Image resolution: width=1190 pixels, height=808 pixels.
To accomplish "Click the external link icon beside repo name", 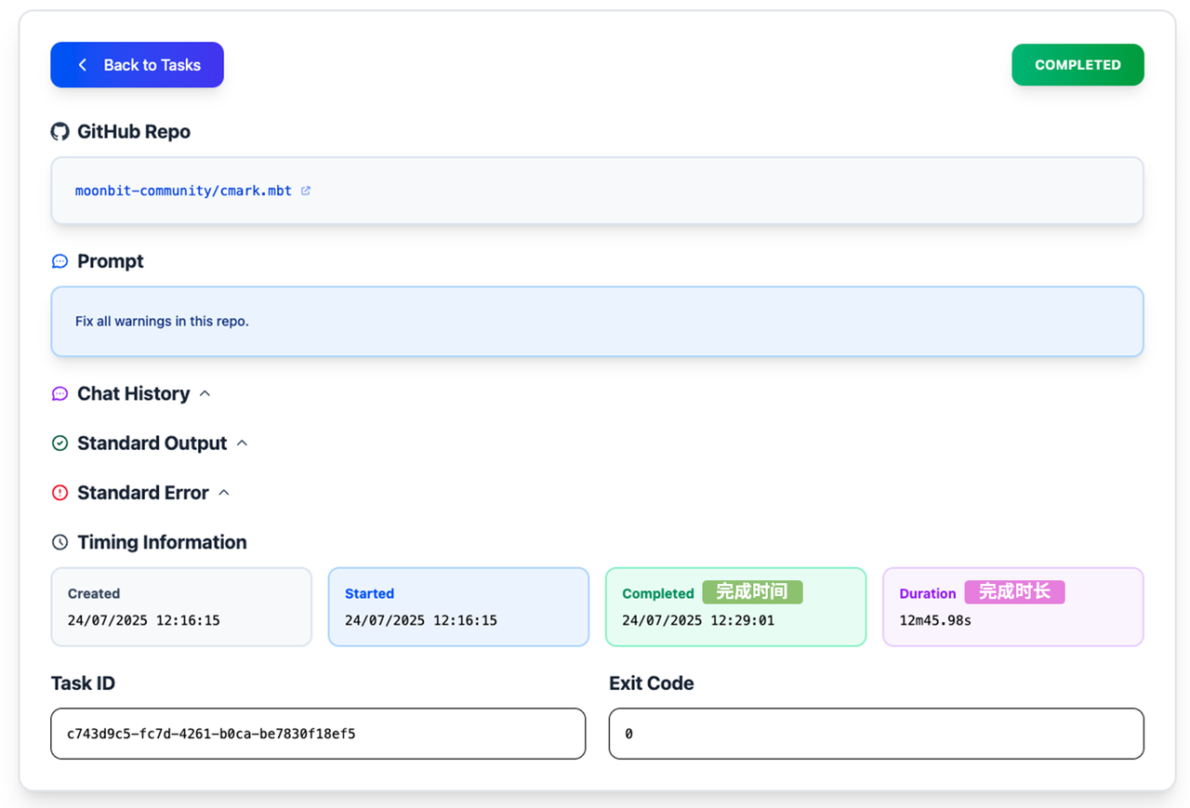I will (306, 191).
